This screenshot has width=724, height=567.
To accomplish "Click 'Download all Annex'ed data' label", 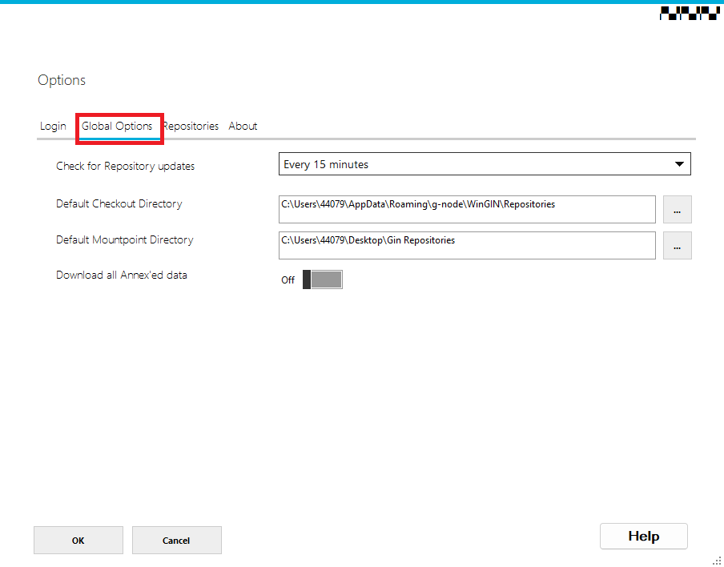I will (x=122, y=275).
